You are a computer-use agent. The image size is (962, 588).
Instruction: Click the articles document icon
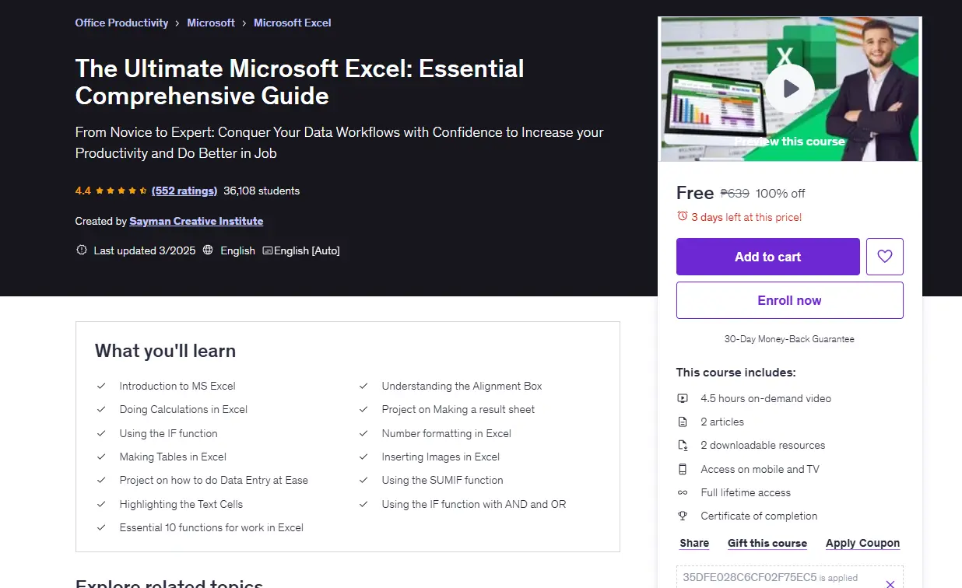pos(683,422)
